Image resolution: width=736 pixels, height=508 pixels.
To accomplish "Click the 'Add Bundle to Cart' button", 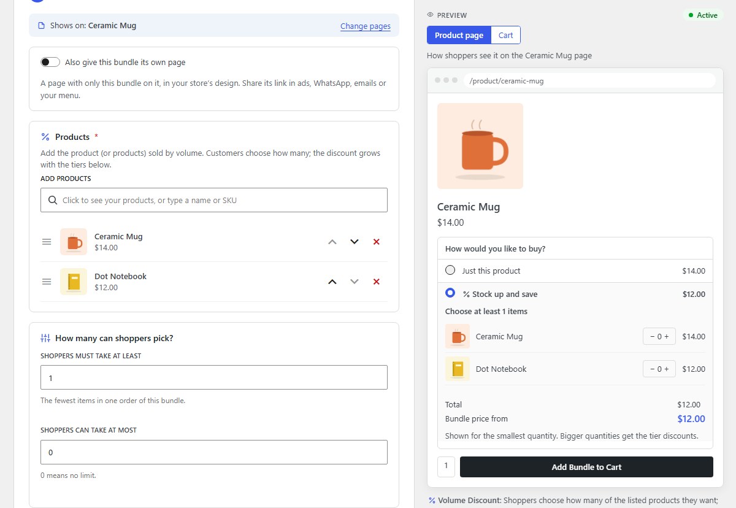I will (586, 467).
